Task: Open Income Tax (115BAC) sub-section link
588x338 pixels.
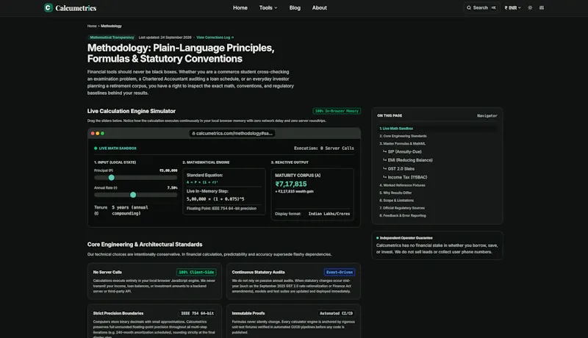Action: click(x=407, y=177)
